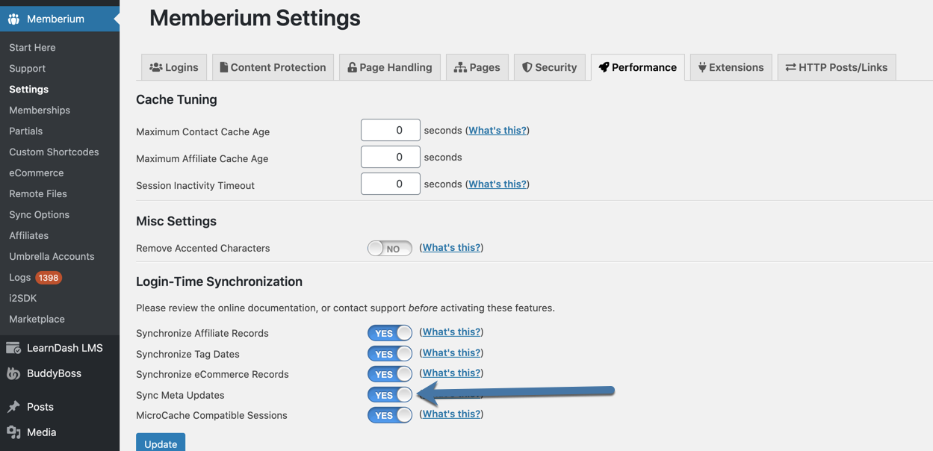The height and width of the screenshot is (451, 933).
Task: Switch to the HTTP Posts/Links tab
Action: [836, 67]
